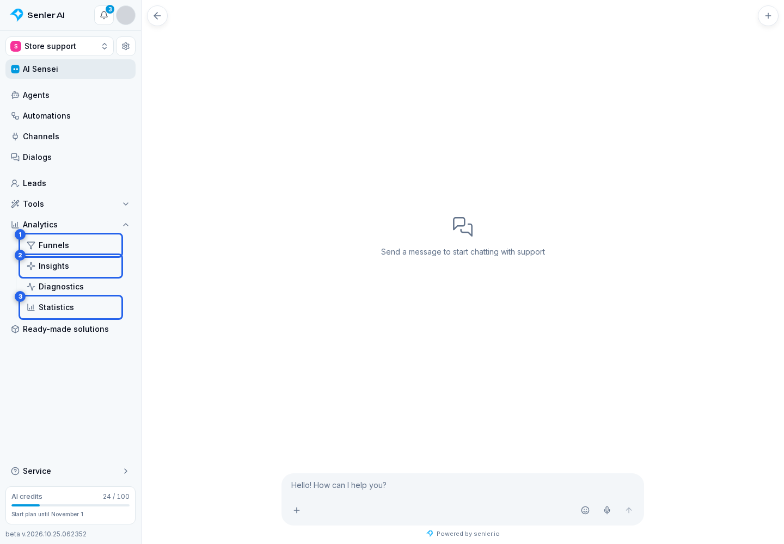Open the Store support workspace dropdown
The height and width of the screenshot is (544, 784).
[59, 46]
